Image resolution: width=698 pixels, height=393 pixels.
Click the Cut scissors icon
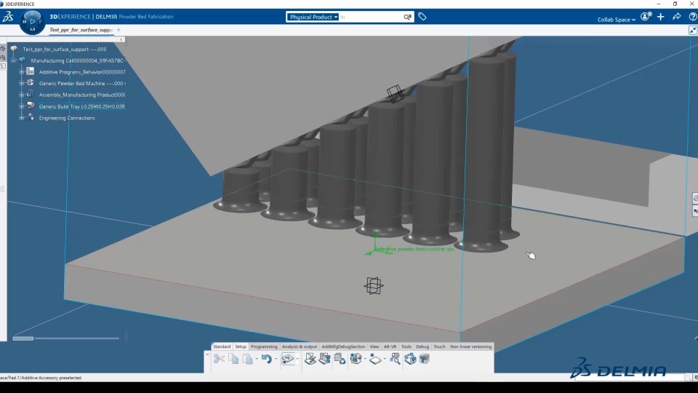[219, 359]
